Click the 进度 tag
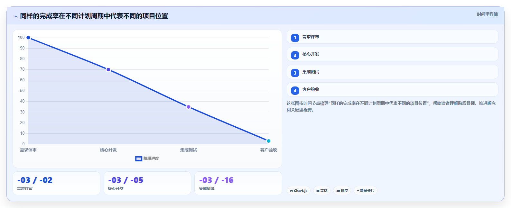The height and width of the screenshot is (208, 511). [342, 191]
